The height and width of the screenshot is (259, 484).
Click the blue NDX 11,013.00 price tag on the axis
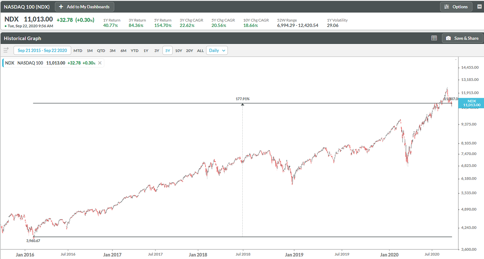(471, 103)
